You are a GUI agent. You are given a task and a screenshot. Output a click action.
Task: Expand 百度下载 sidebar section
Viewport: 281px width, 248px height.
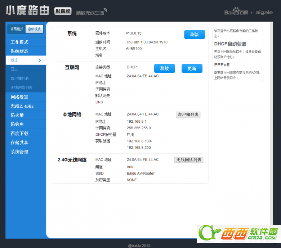26,134
